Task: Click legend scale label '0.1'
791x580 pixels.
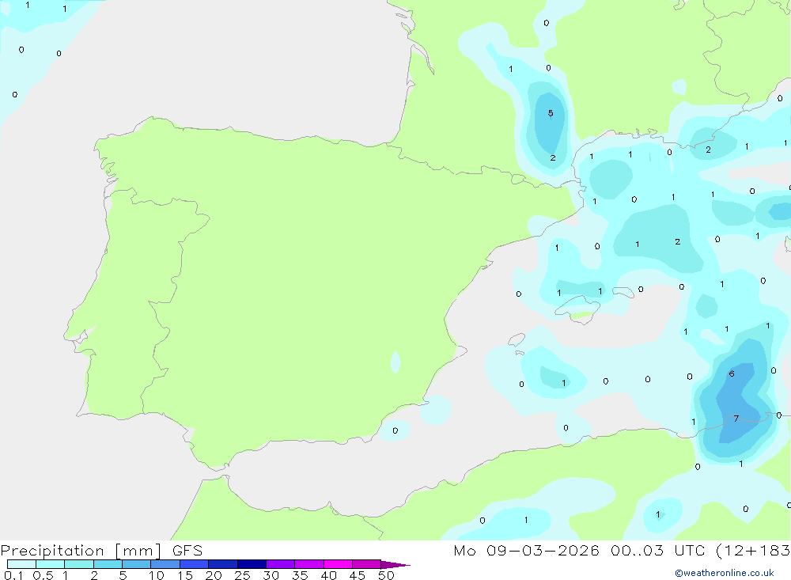Action: point(13,575)
